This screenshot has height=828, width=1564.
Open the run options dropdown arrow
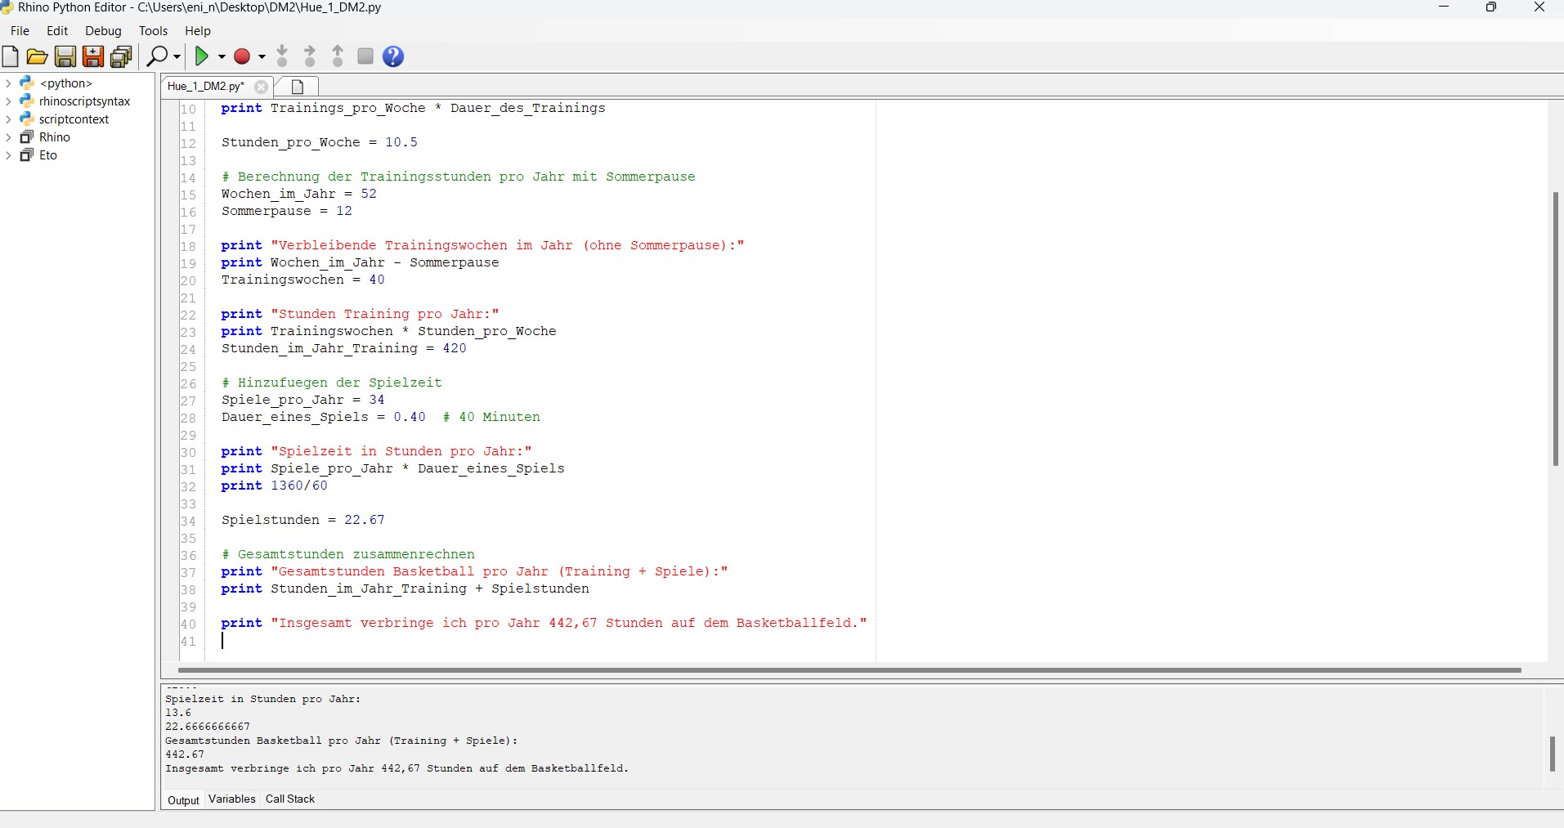tap(222, 57)
